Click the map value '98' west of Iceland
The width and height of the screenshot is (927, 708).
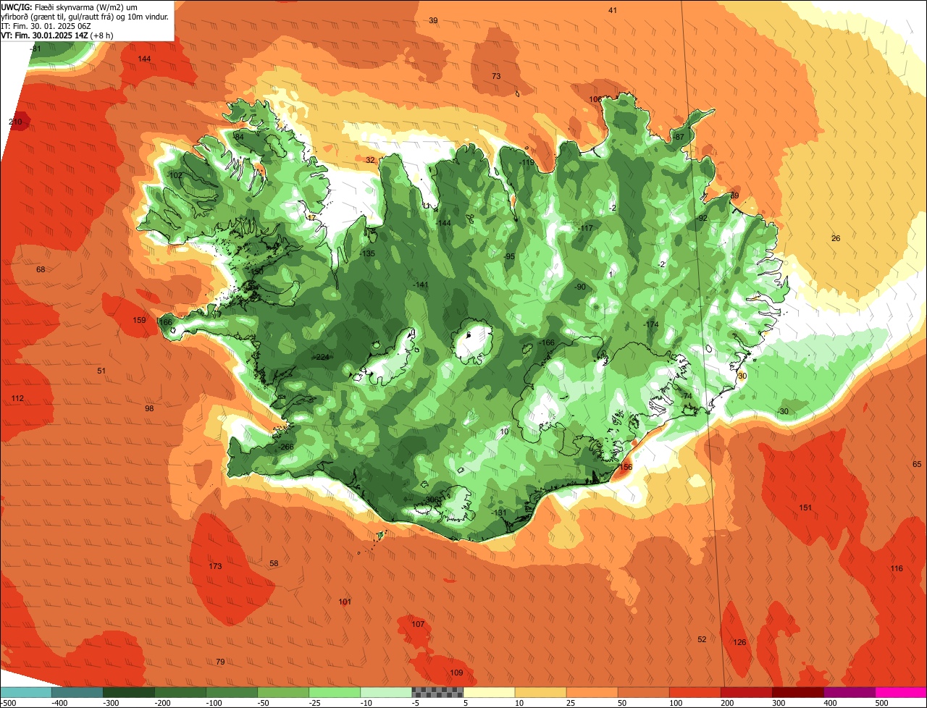coord(149,408)
